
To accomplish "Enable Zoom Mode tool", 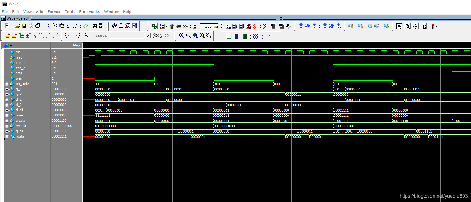I will pos(408,26).
